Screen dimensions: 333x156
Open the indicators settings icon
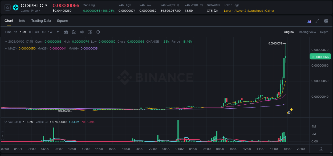coord(90,32)
